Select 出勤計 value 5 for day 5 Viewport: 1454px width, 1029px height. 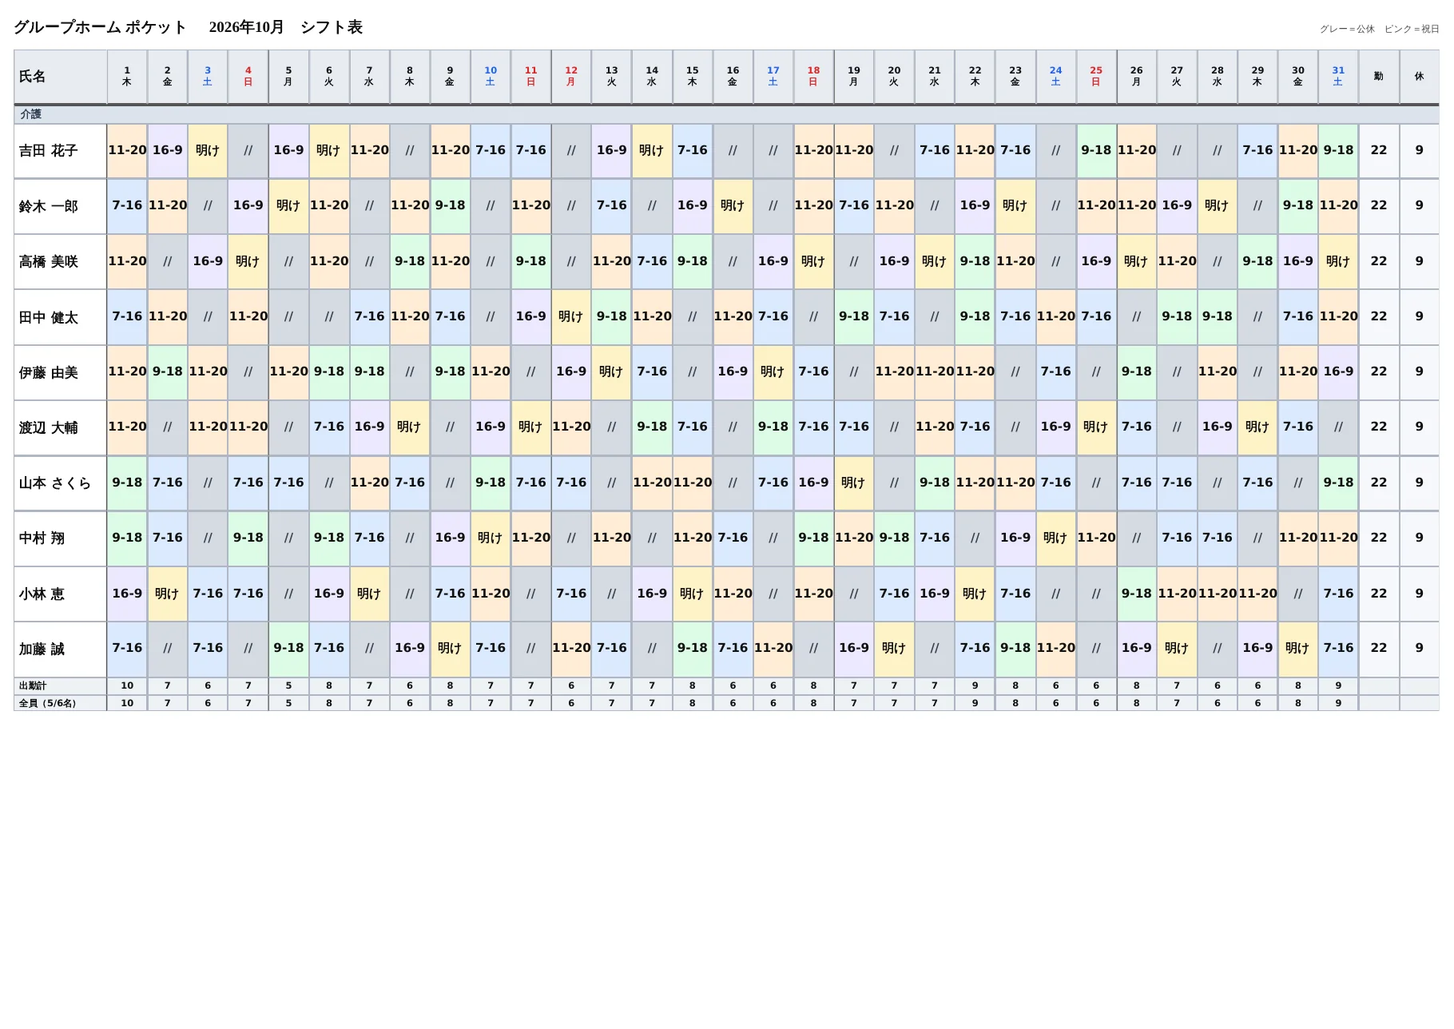pyautogui.click(x=288, y=686)
